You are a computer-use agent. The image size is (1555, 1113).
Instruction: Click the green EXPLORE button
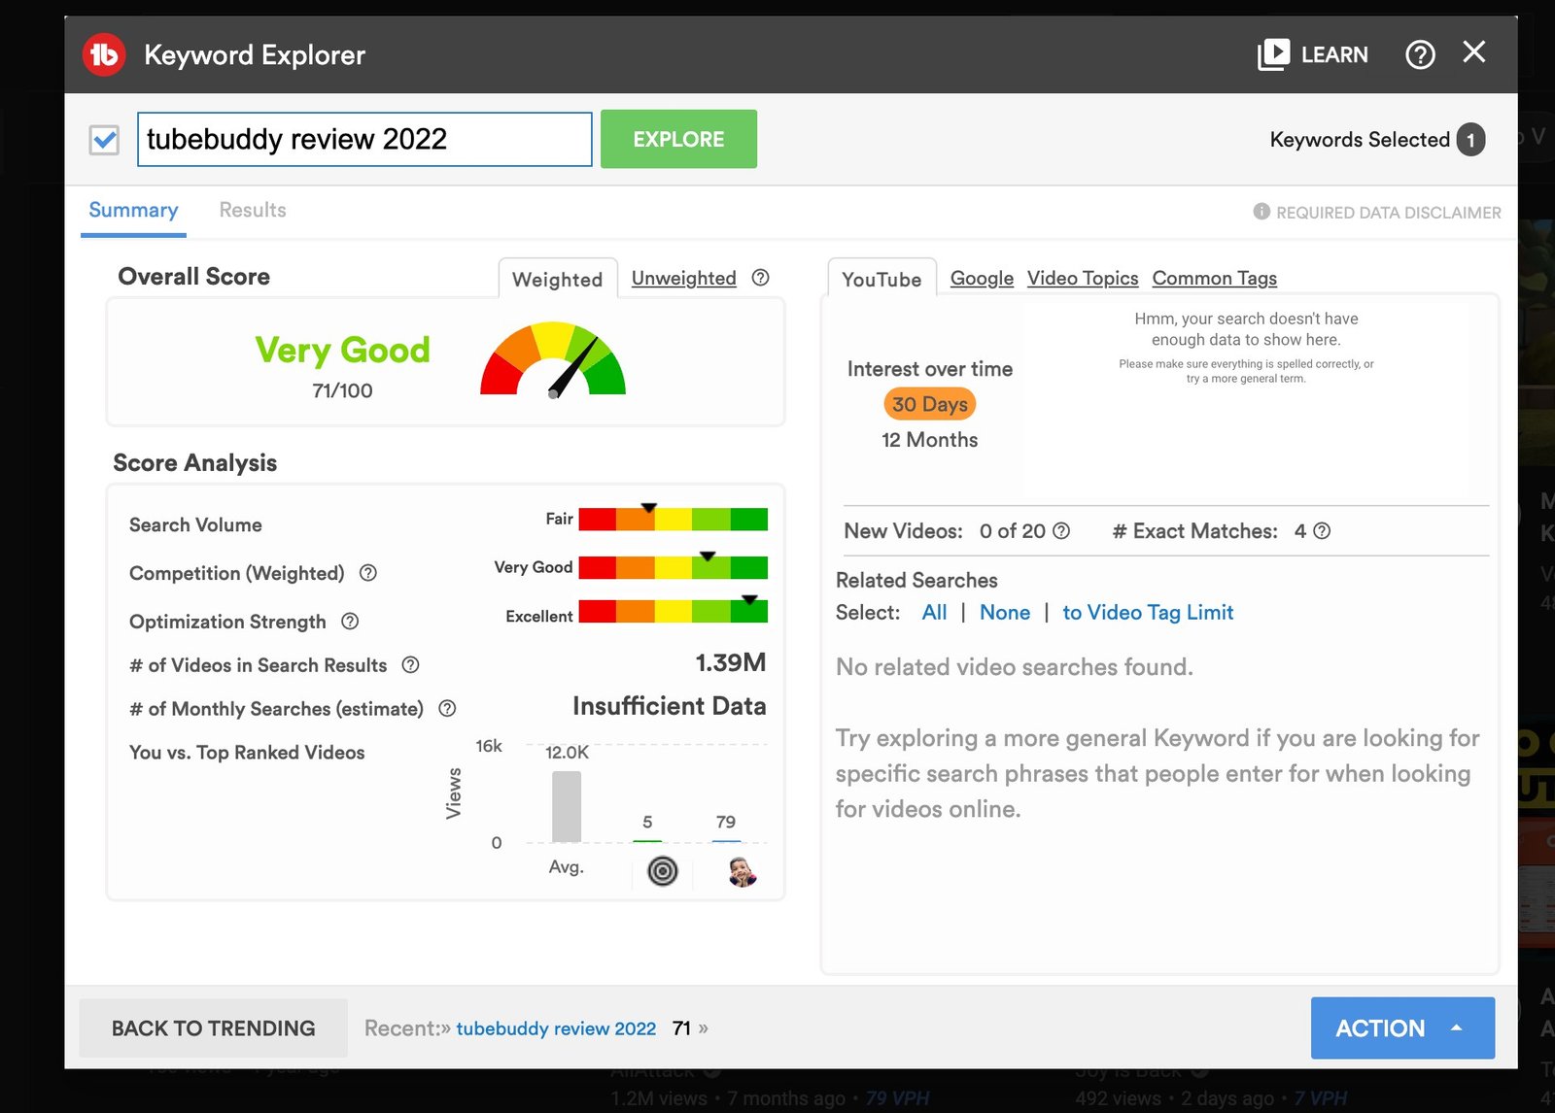tap(678, 139)
